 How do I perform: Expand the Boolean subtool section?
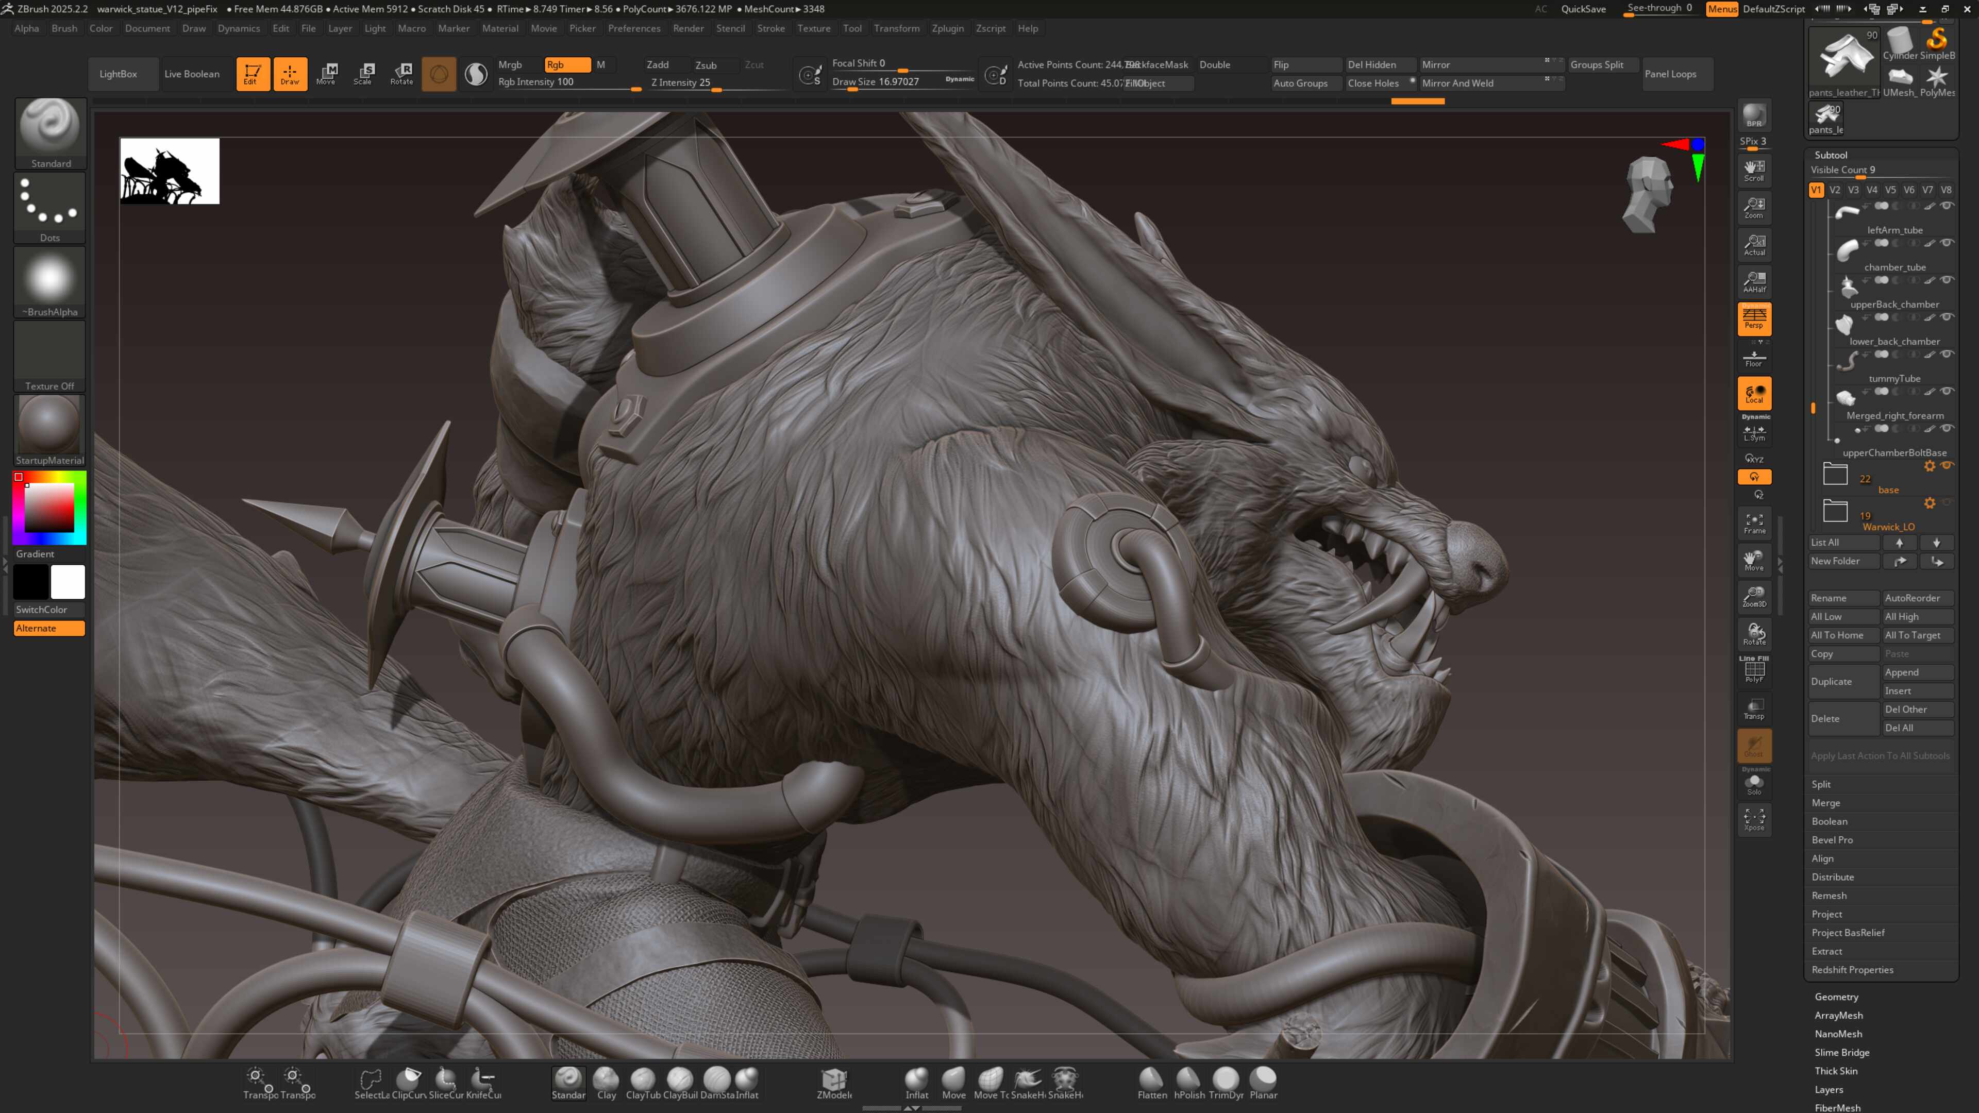(x=1829, y=821)
